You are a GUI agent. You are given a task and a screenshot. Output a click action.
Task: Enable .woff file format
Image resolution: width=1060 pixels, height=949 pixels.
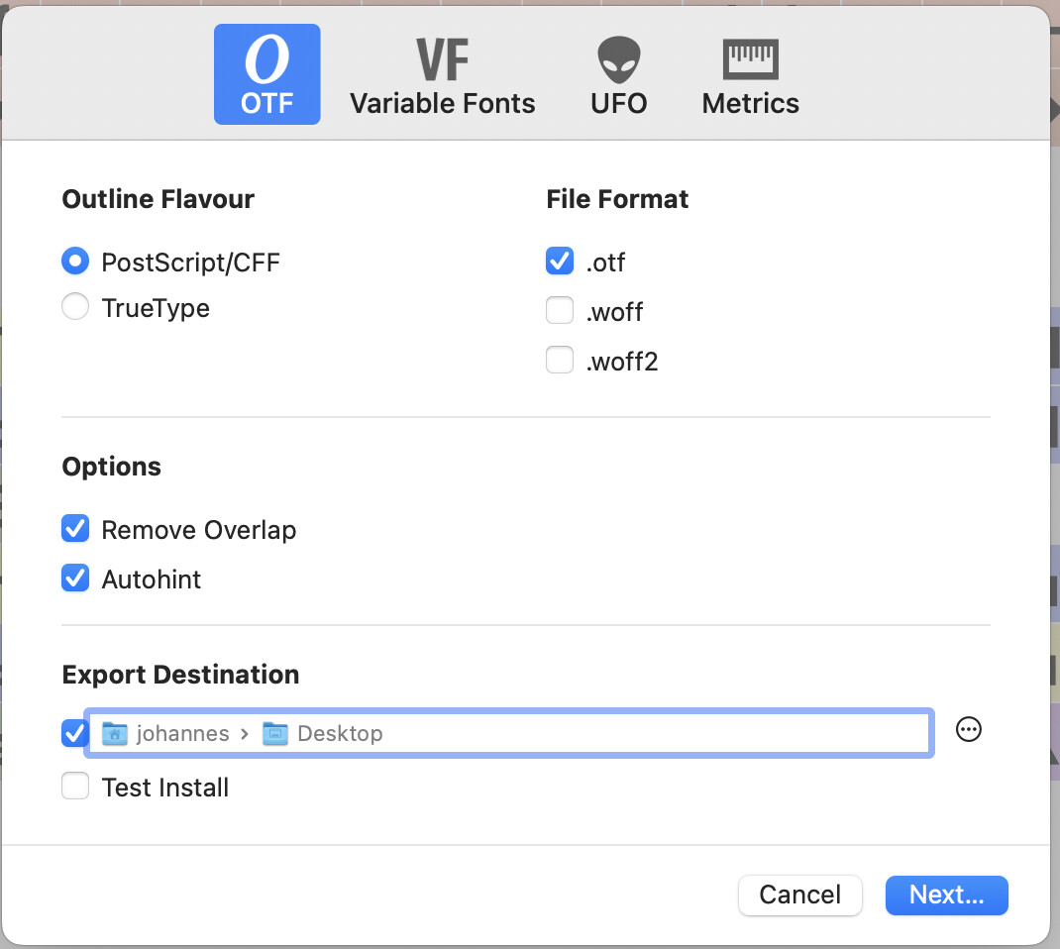point(560,312)
